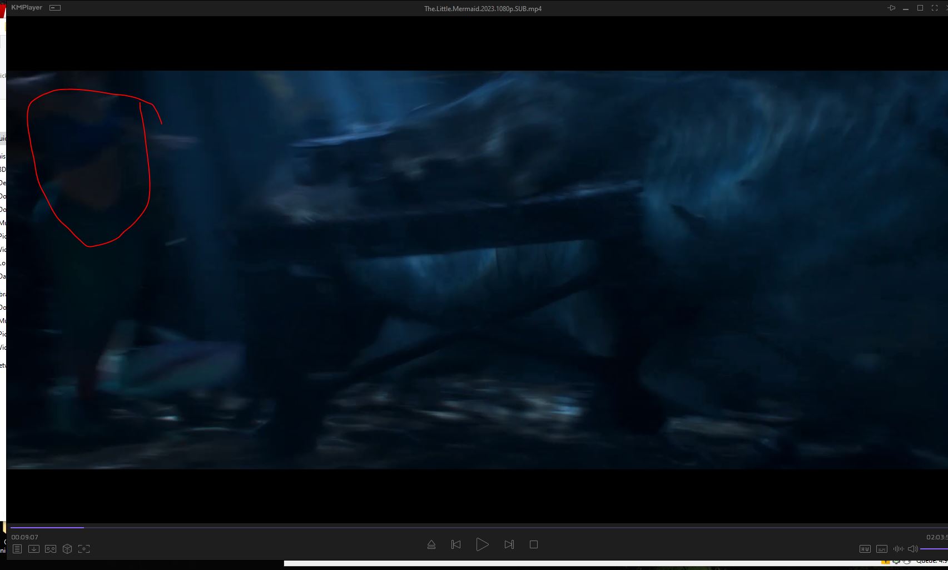Open the VR mode goggles icon
The width and height of the screenshot is (948, 570).
pyautogui.click(x=51, y=549)
